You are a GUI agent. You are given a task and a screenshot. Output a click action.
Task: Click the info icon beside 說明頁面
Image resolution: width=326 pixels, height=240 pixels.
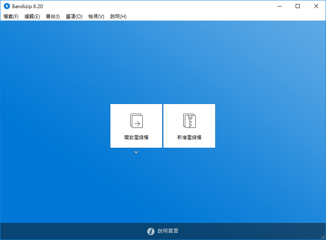(151, 231)
